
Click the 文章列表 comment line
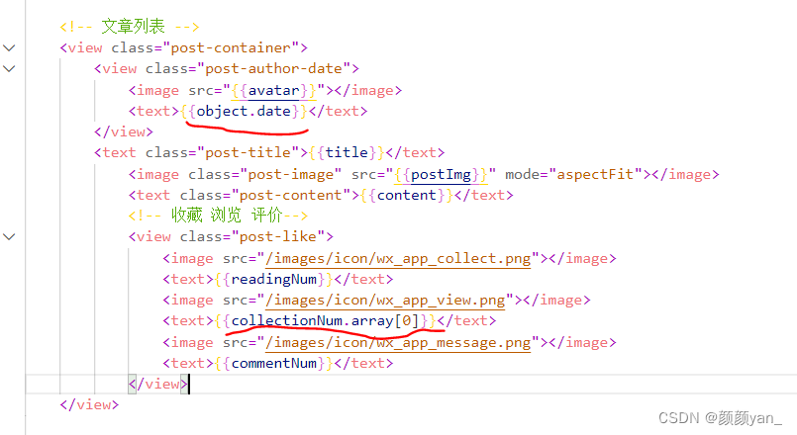point(130,27)
